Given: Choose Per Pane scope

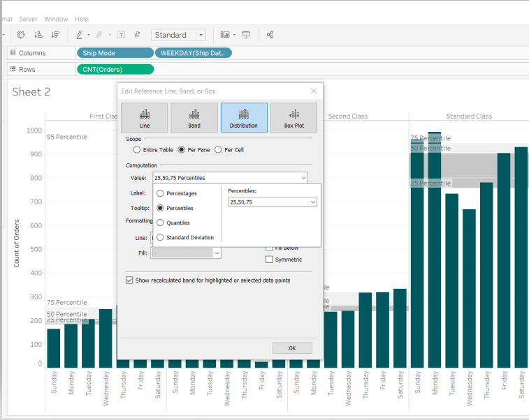Looking at the screenshot, I should 182,149.
